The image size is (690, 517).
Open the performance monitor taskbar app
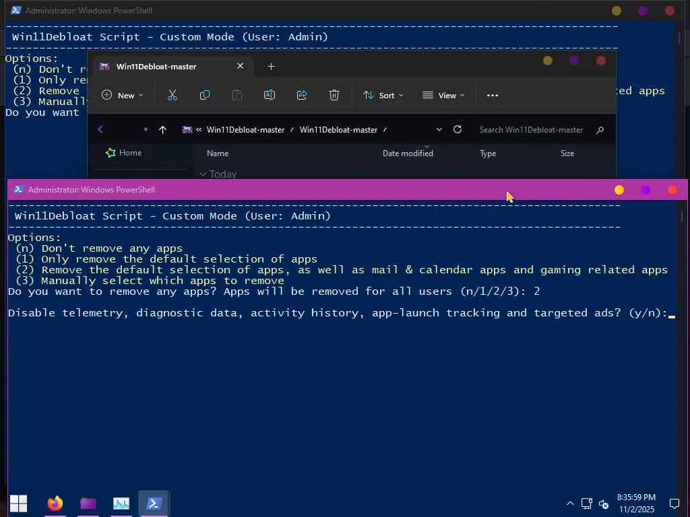pos(121,503)
